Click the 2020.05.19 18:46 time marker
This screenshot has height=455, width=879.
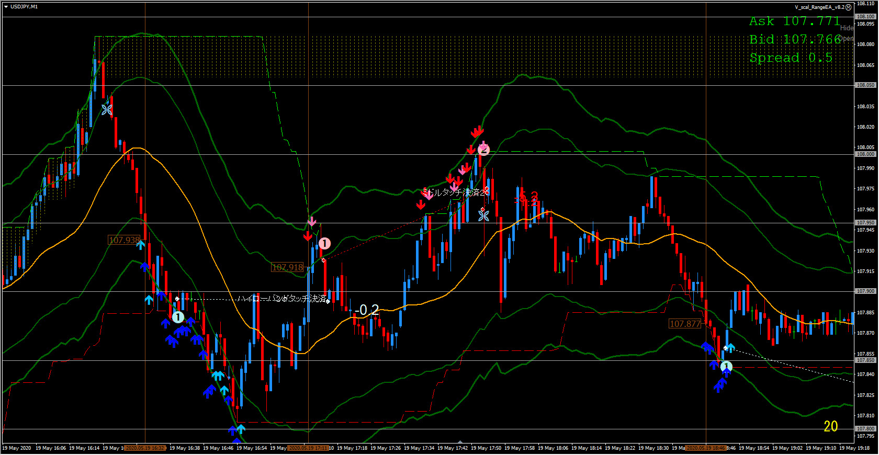tap(706, 448)
